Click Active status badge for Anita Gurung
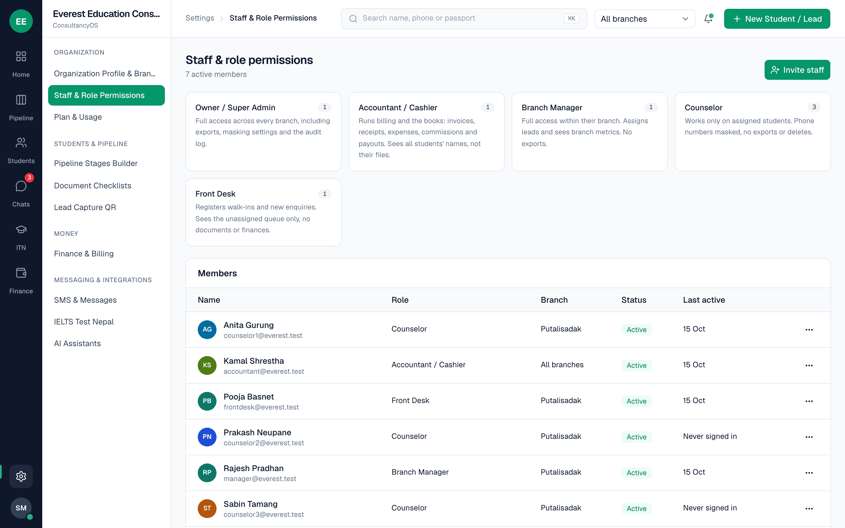Viewport: 845px width, 528px height. [x=636, y=329]
